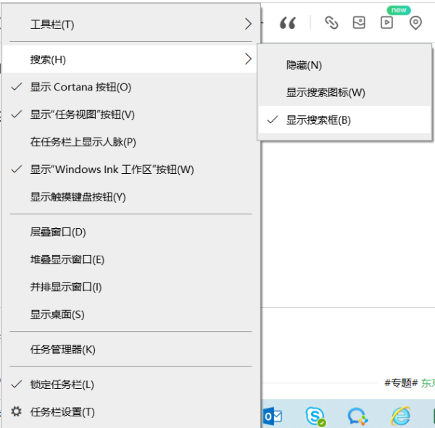Screen dimensions: 435x428
Task: Expand the 工具栏(T) submenu arrow
Action: click(248, 24)
